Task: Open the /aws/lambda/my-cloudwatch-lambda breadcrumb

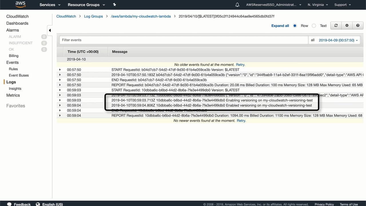Action: (141, 16)
